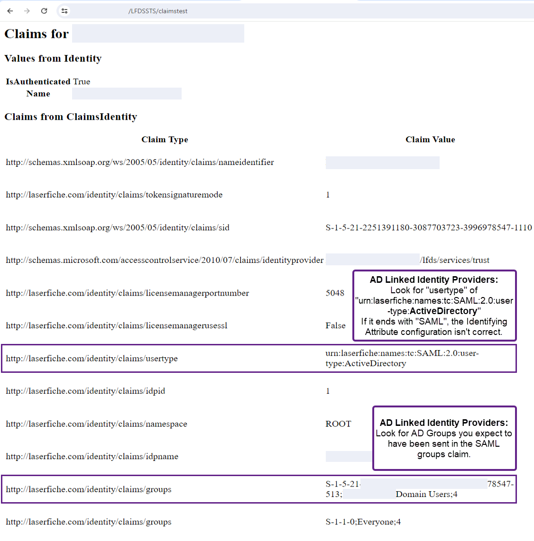Click the namespace value "ROOT"

[x=339, y=424]
